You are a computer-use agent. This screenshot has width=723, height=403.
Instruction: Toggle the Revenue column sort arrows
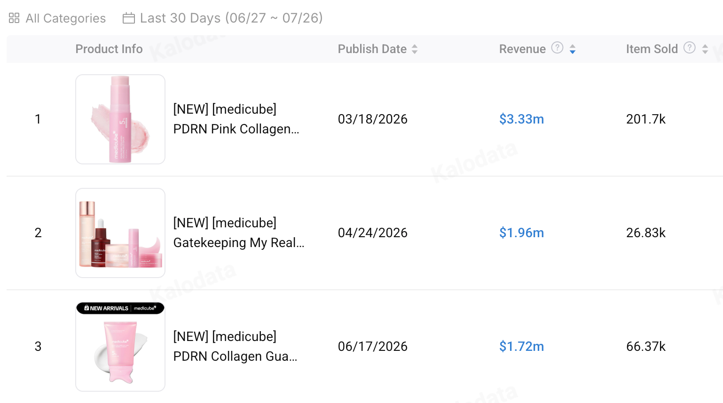(x=573, y=49)
